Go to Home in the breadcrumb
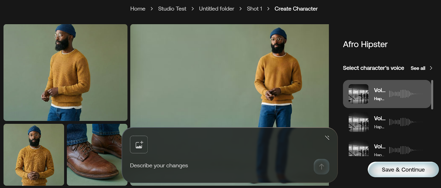The width and height of the screenshot is (441, 188). (138, 9)
